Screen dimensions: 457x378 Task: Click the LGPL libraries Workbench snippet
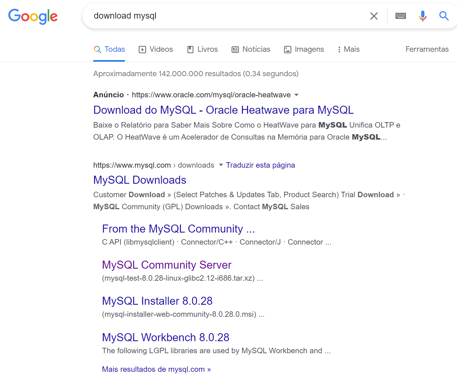click(x=216, y=351)
